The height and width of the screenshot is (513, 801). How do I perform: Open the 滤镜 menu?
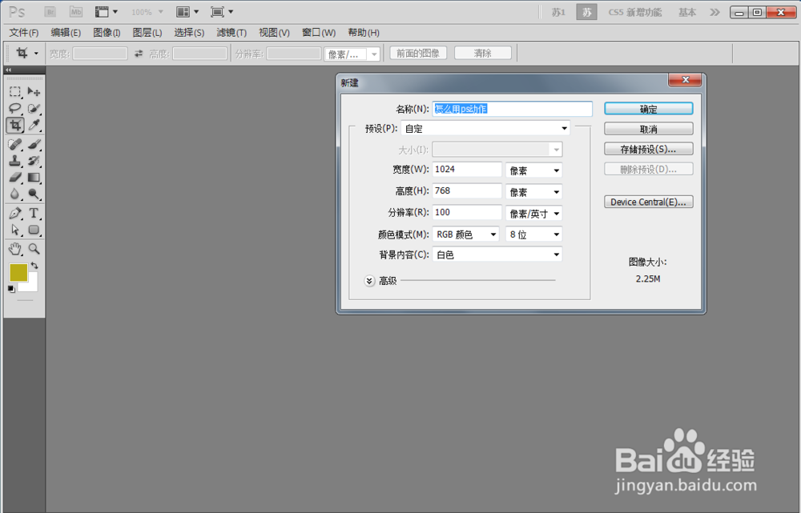231,32
